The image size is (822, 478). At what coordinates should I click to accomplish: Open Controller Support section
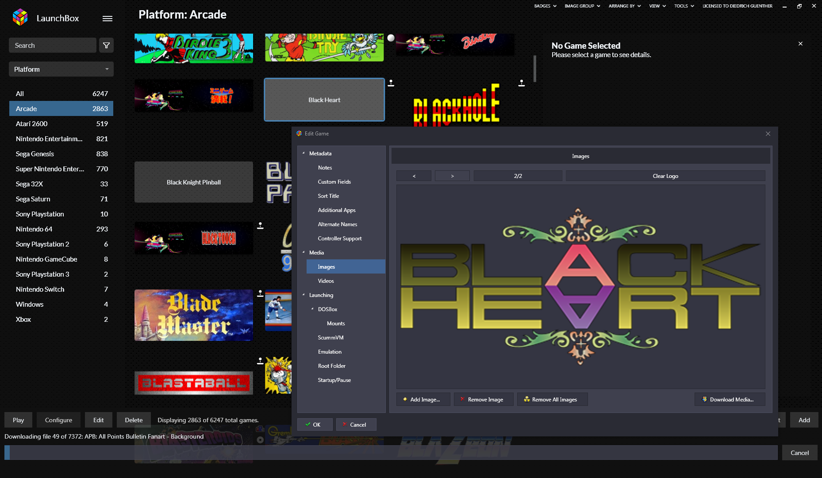click(339, 238)
